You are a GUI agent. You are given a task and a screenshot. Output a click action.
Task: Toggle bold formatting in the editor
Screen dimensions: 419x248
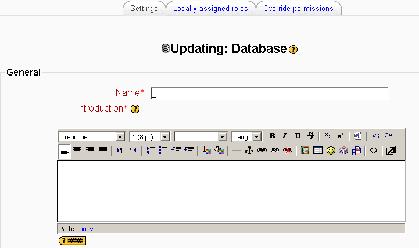[x=272, y=136]
